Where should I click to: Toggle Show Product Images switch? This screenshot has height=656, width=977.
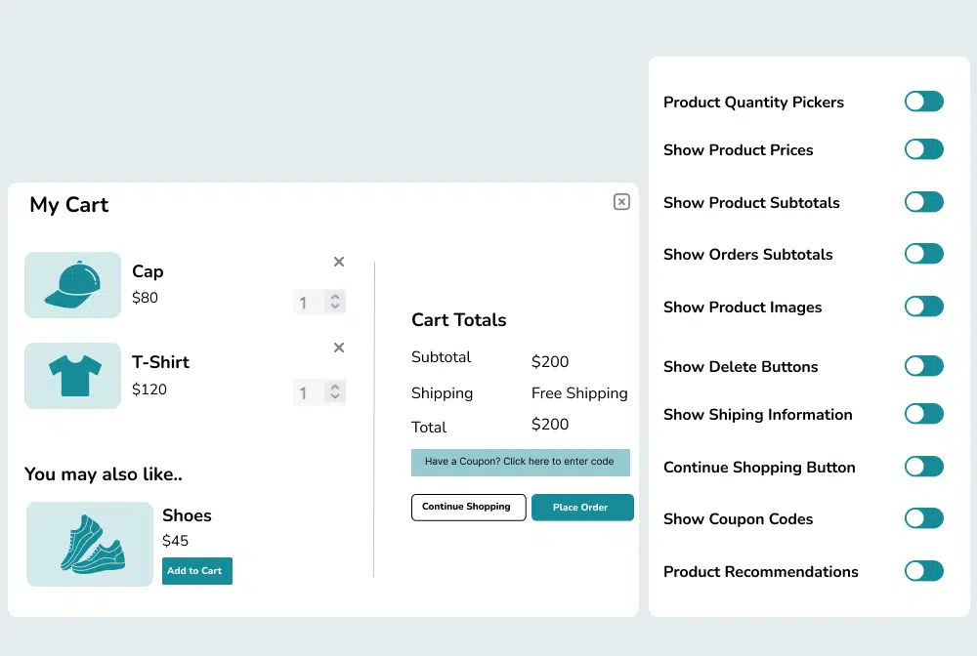point(923,307)
